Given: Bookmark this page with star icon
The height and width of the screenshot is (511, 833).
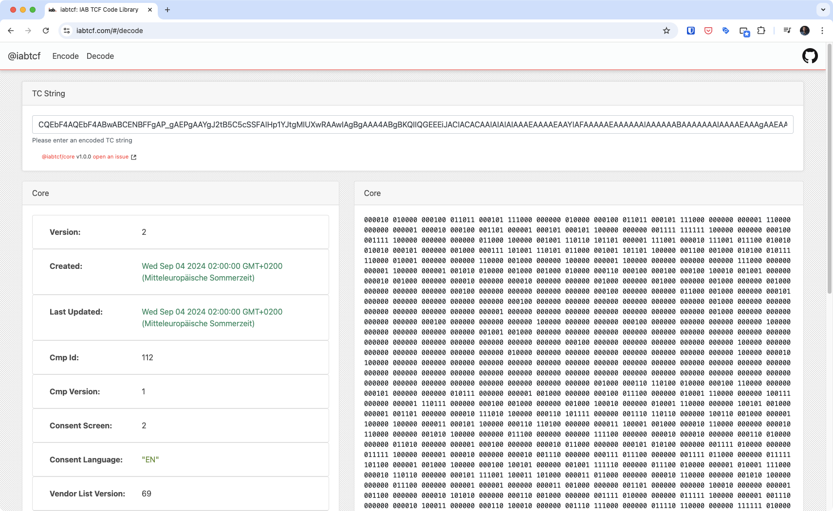Looking at the screenshot, I should click(666, 31).
